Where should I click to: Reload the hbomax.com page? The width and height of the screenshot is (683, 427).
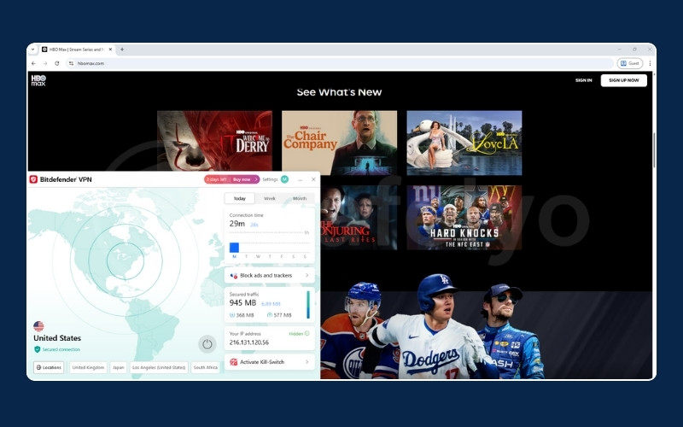click(56, 63)
